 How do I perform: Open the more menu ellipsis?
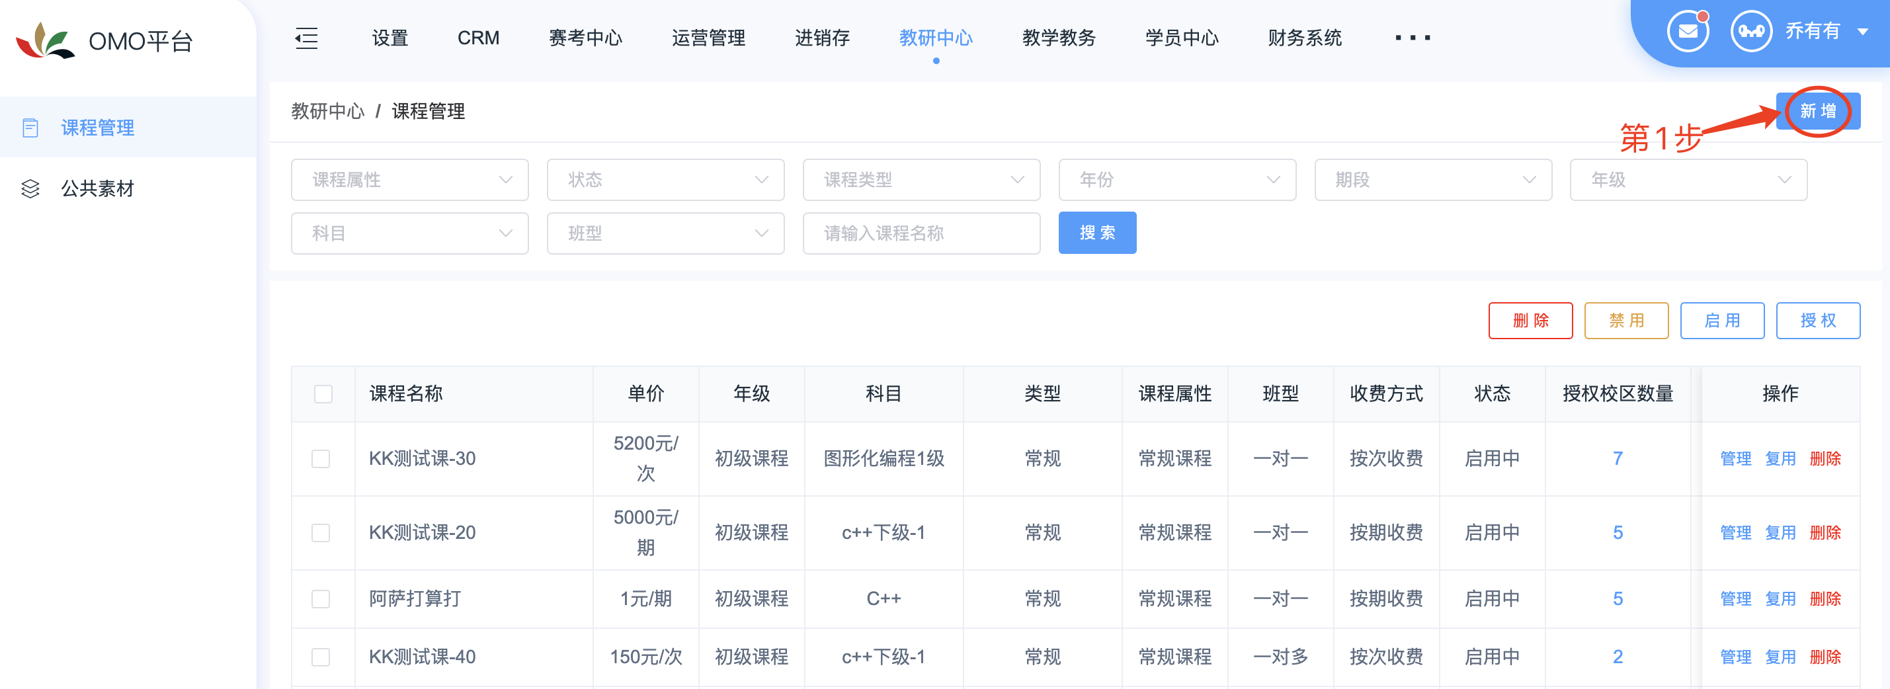(1413, 38)
